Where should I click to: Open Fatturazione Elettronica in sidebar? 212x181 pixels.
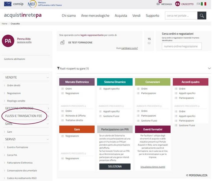click(20, 163)
